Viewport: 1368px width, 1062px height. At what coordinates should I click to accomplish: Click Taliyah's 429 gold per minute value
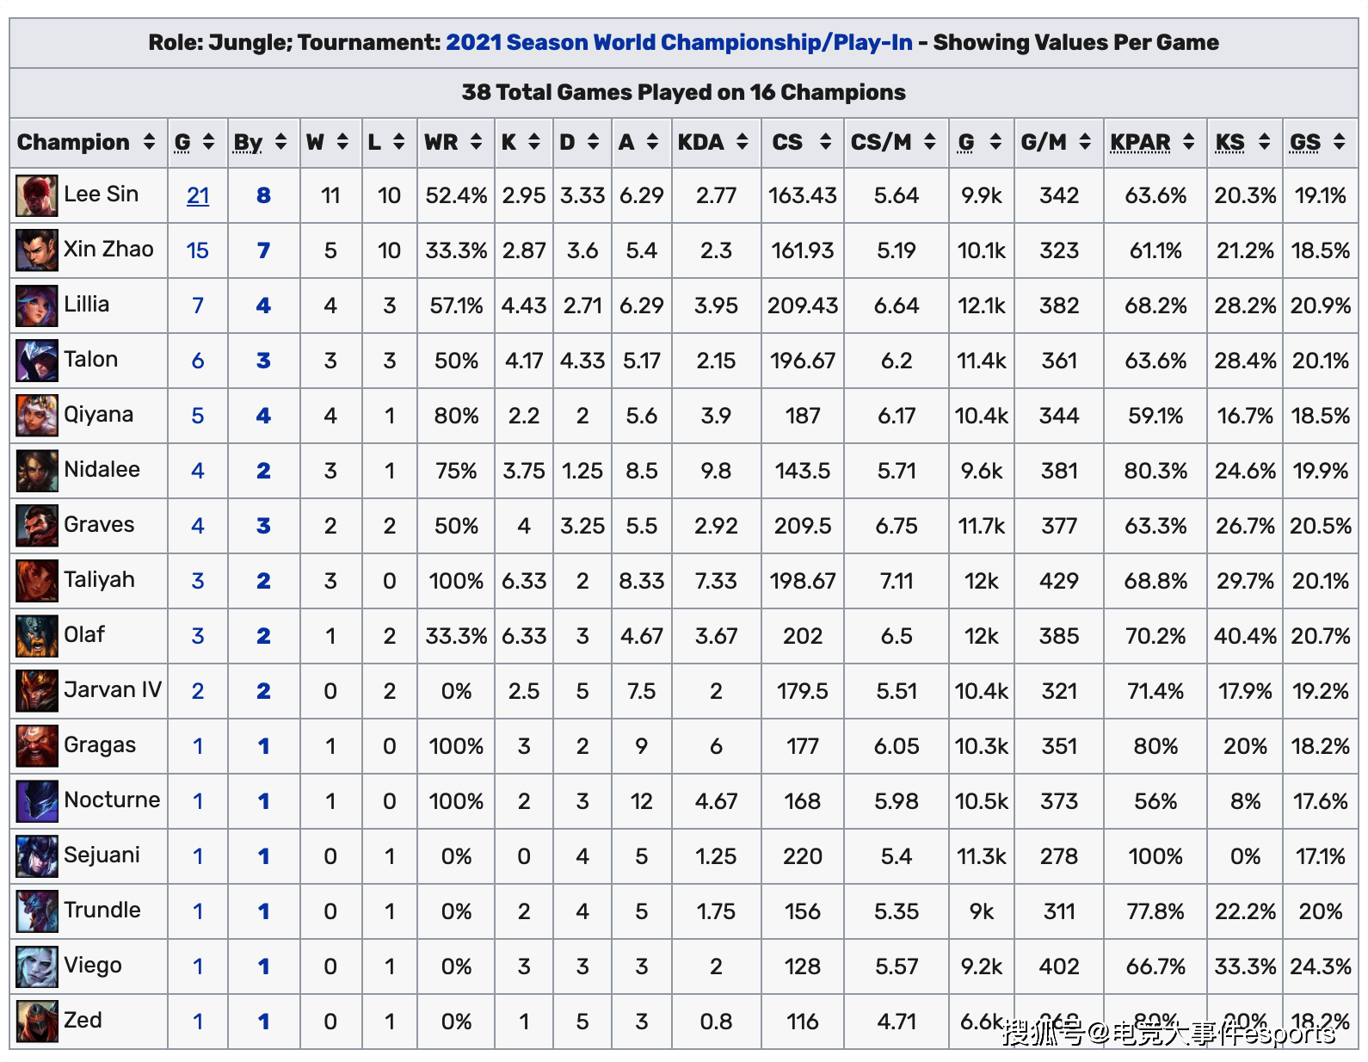(1059, 582)
